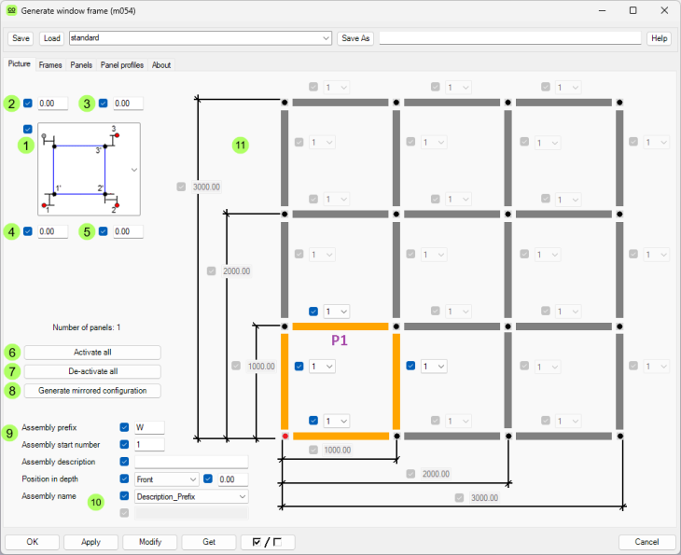Click the Get button

tap(209, 542)
